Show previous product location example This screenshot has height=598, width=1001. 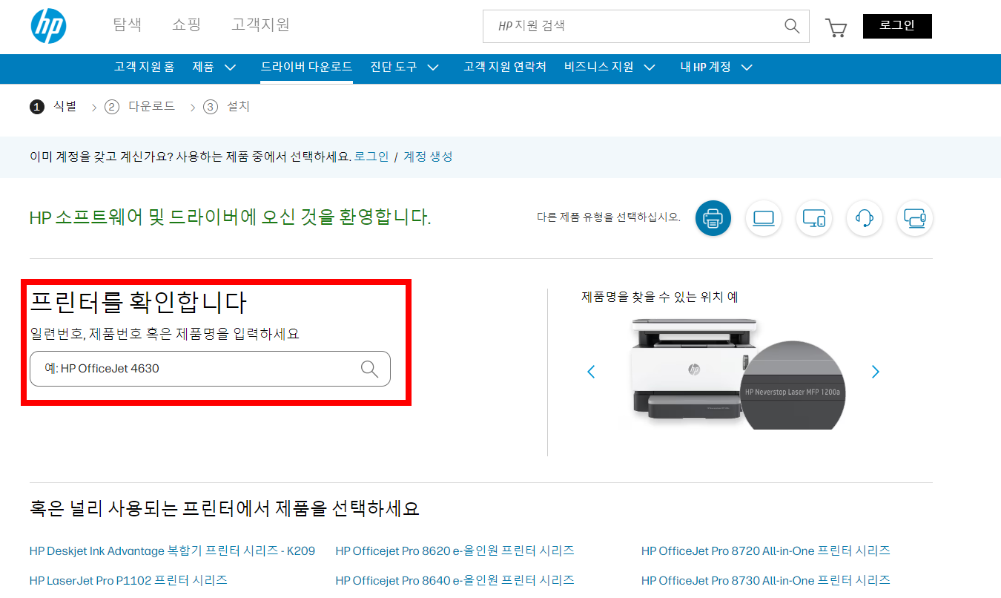click(591, 372)
